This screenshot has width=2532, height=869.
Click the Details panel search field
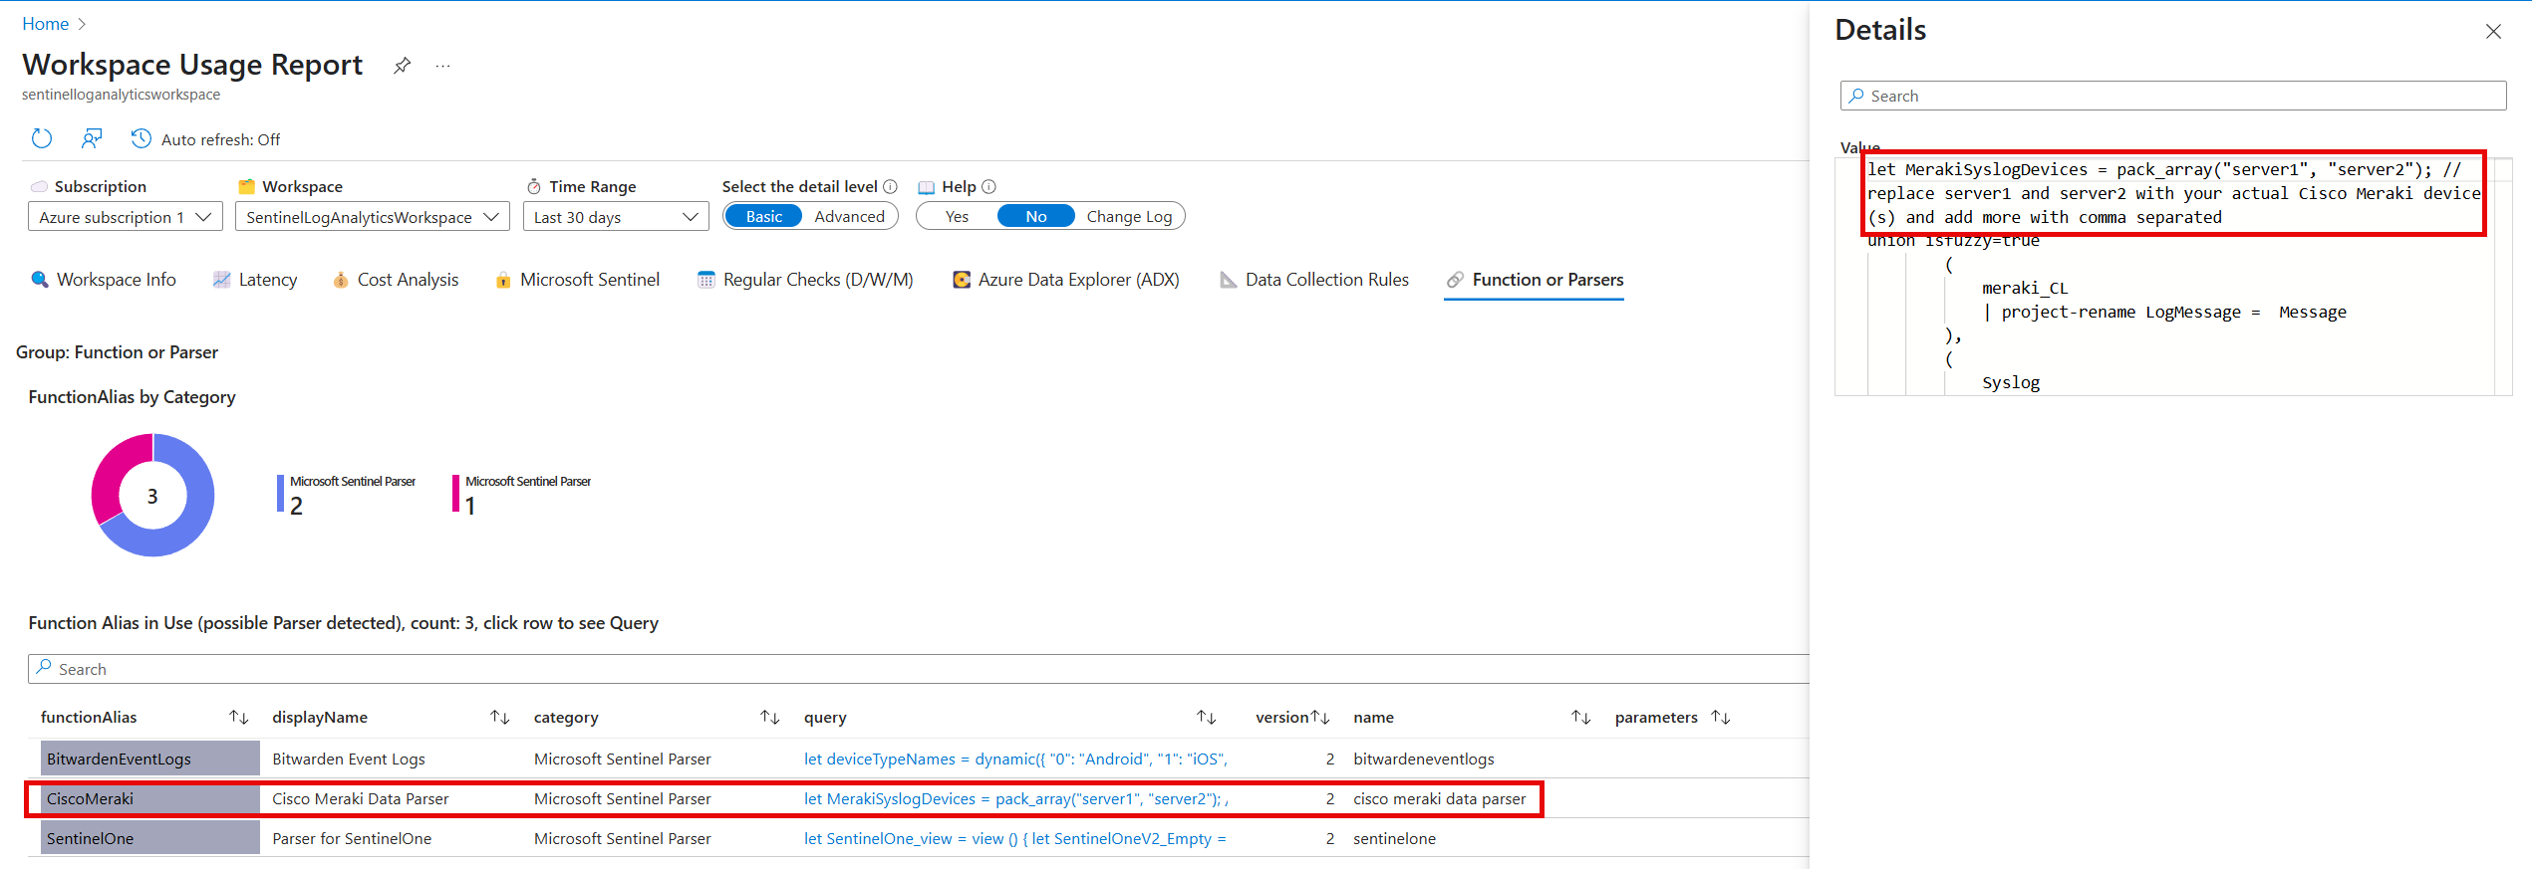(2172, 96)
